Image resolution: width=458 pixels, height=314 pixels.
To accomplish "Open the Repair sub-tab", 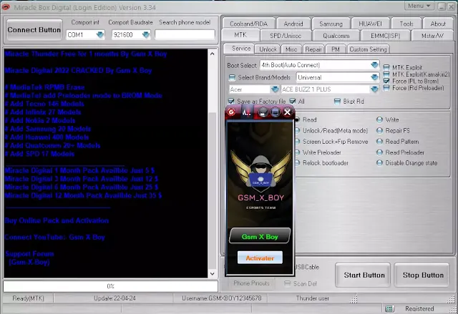I will [313, 49].
